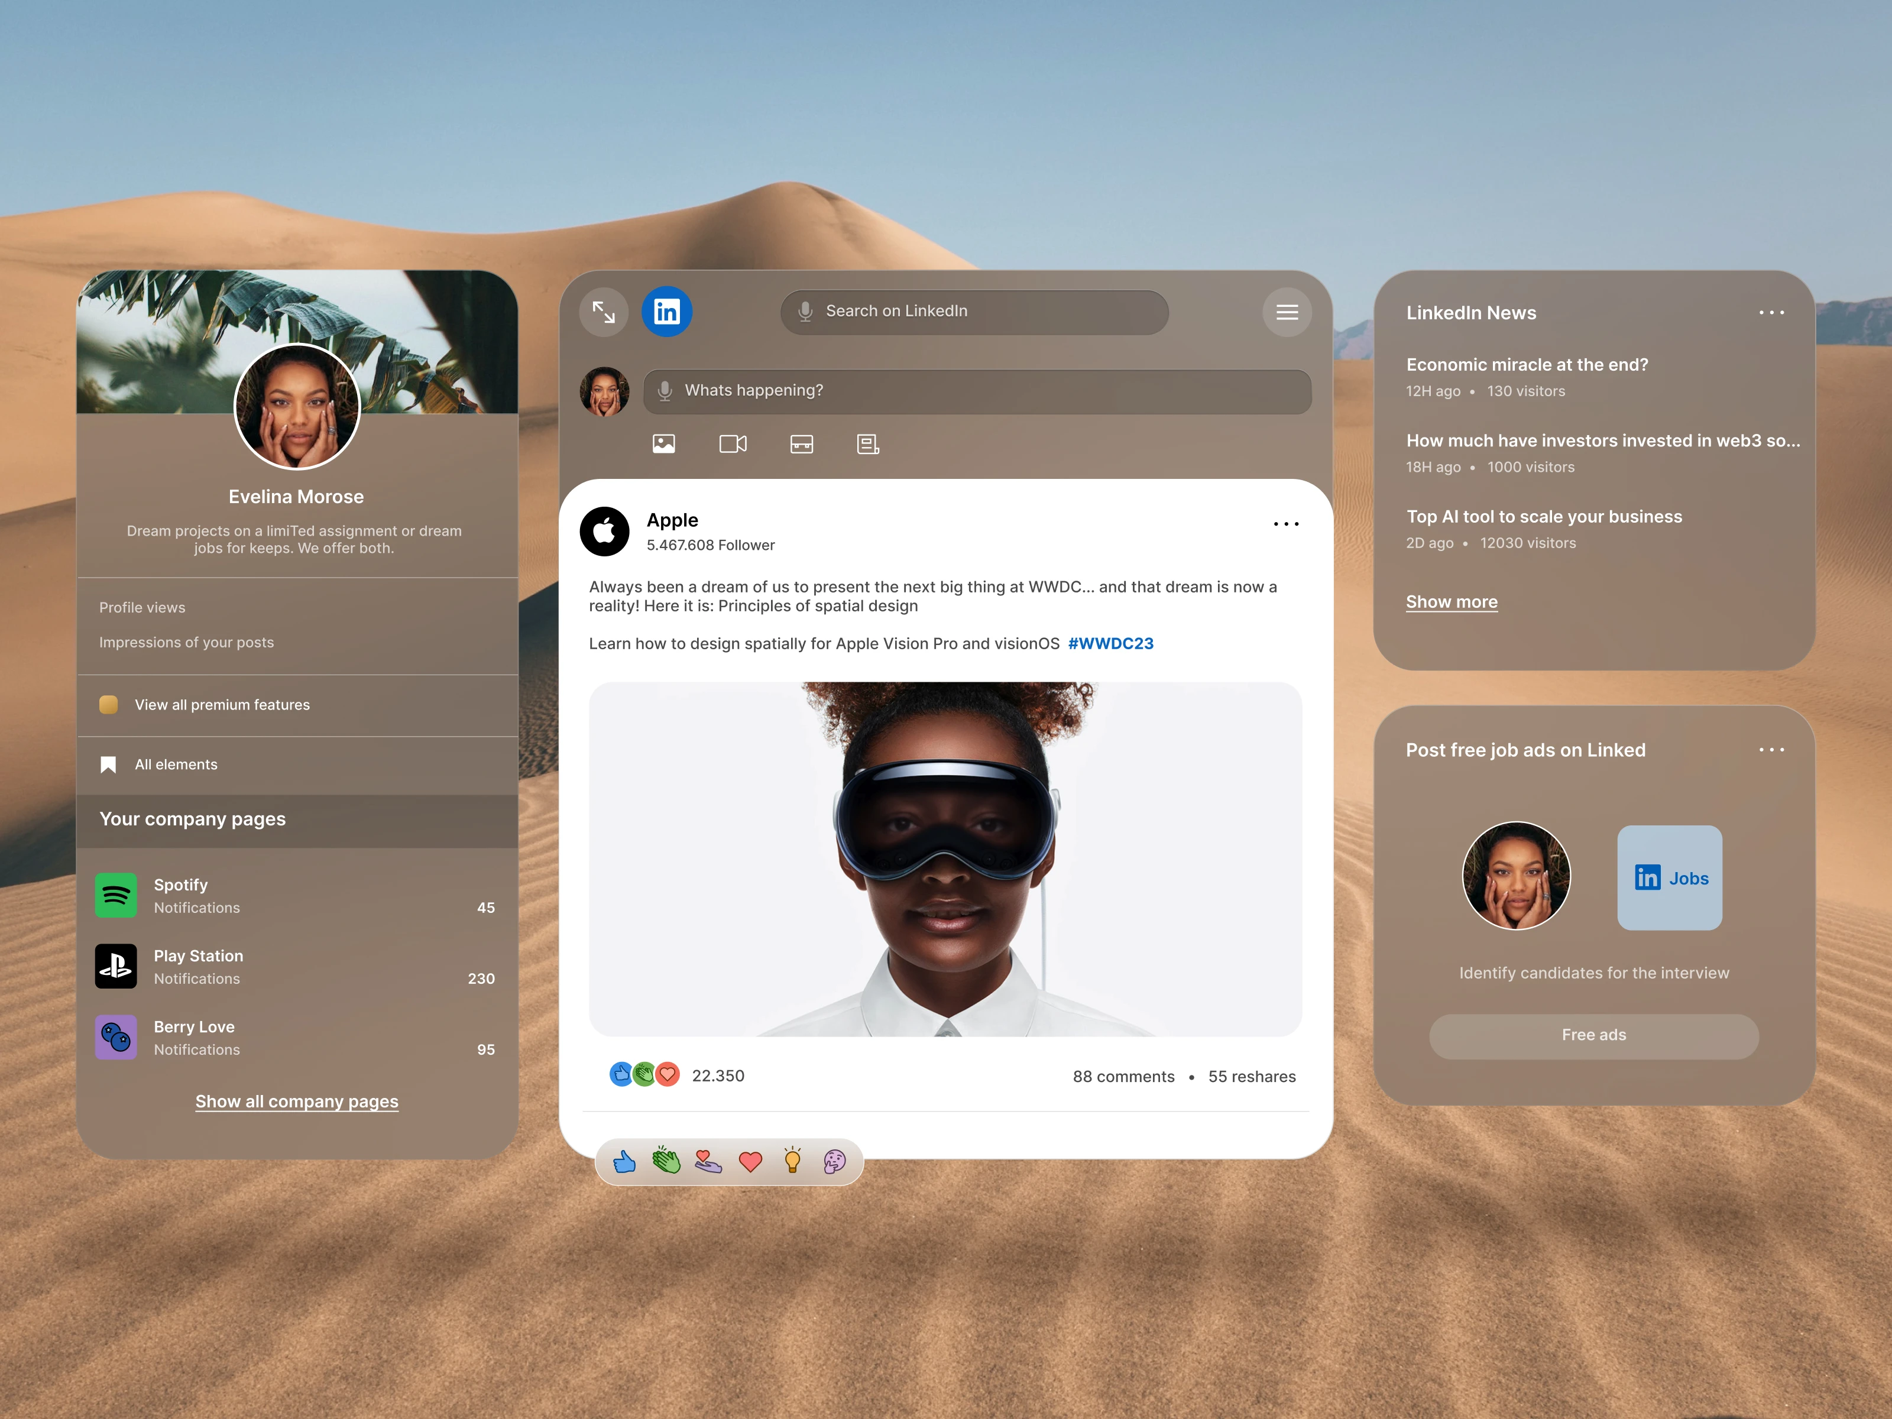Click Show more under LinkedIn News
The image size is (1892, 1419).
pos(1452,602)
